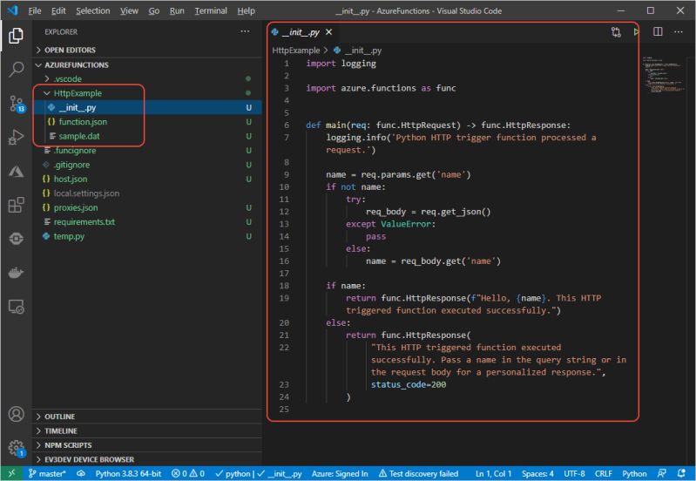This screenshot has width=696, height=481.
Task: Change indentation via Spaces: 4
Action: (x=537, y=473)
